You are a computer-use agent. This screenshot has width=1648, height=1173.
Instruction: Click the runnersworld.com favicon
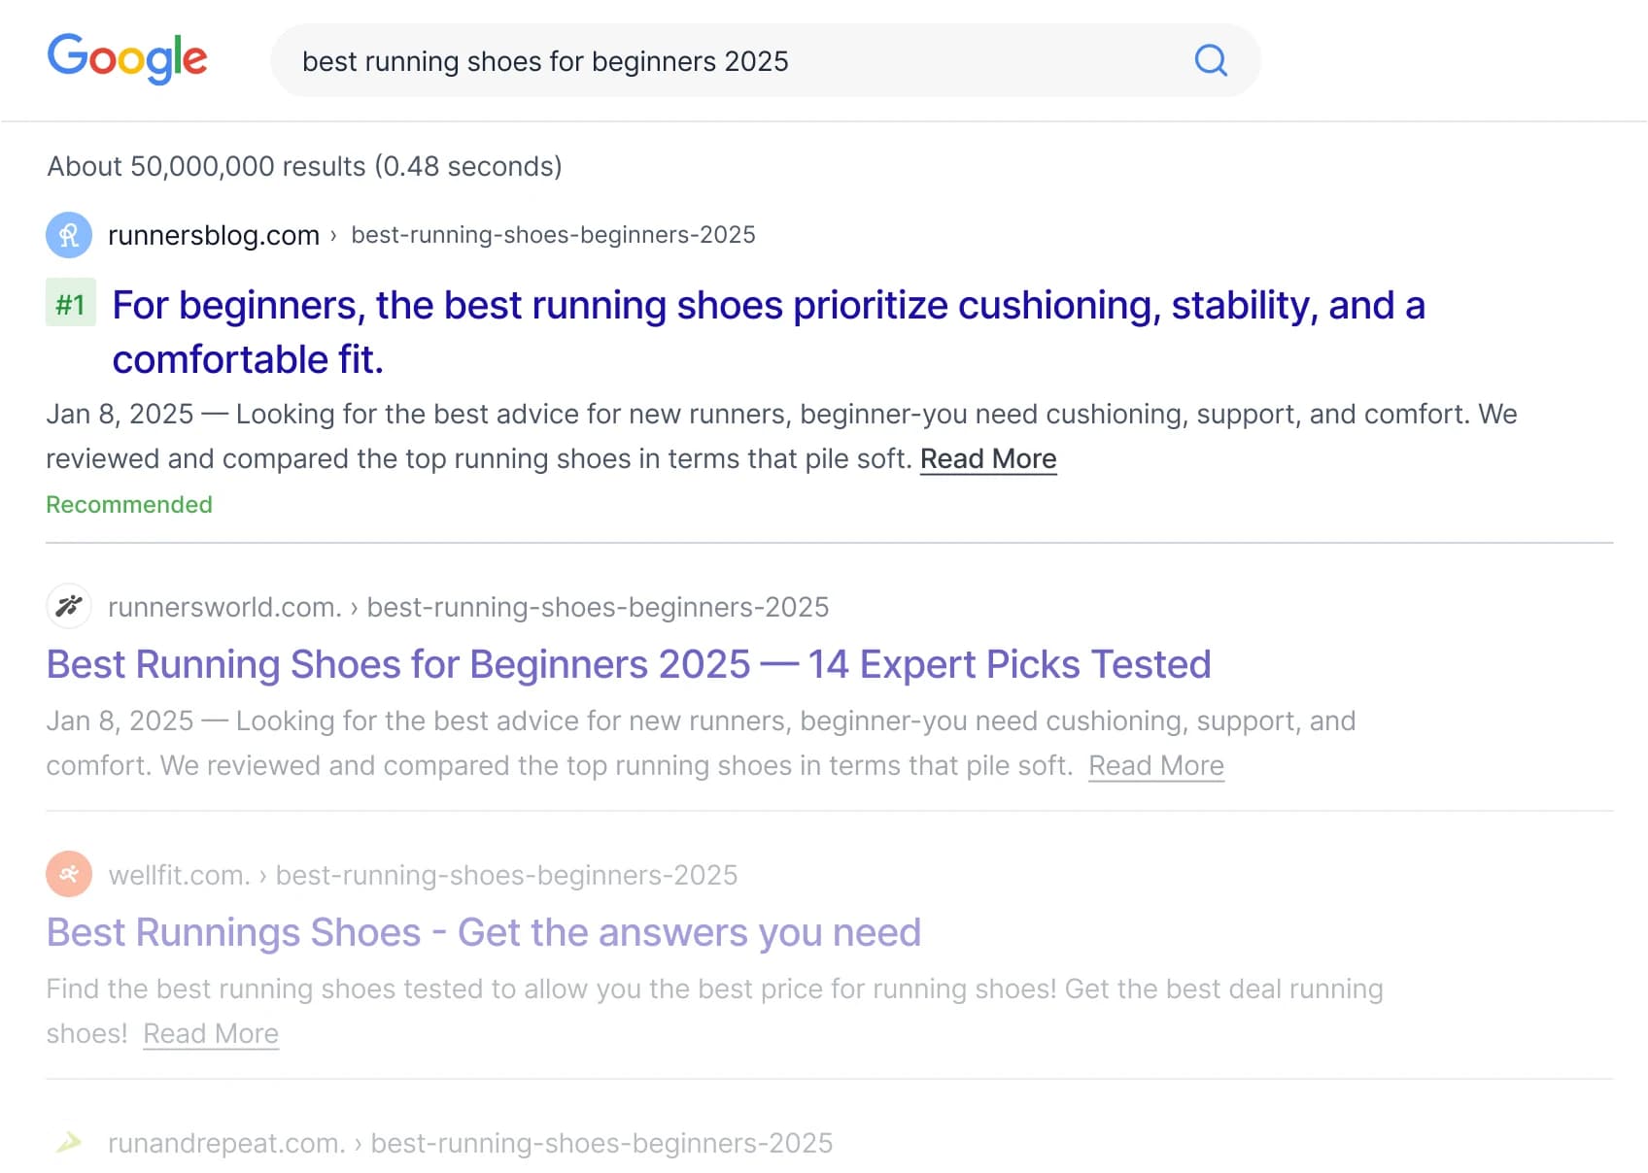point(69,607)
